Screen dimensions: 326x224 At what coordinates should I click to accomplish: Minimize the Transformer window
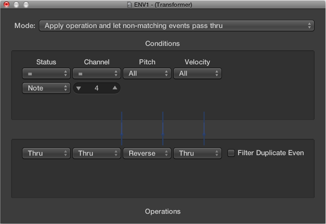(16, 5)
